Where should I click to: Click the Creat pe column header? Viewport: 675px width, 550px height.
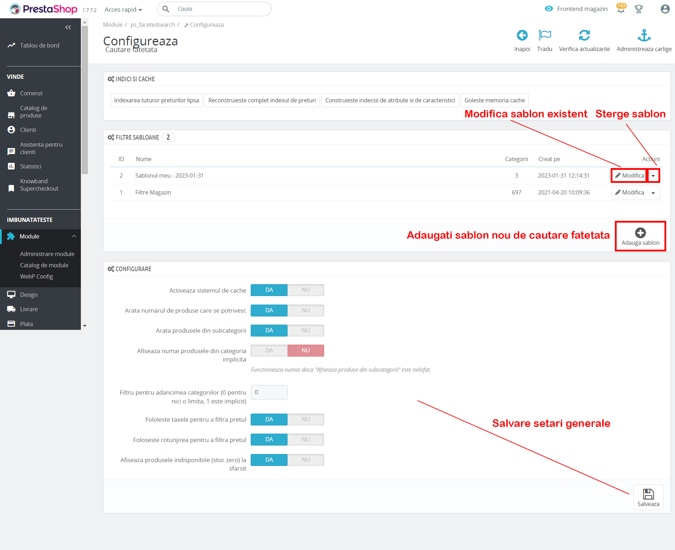[549, 159]
